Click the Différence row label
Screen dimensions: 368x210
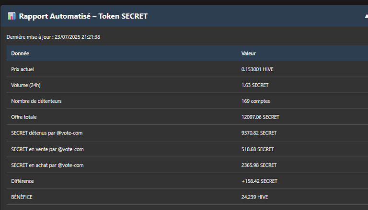[x=23, y=181]
